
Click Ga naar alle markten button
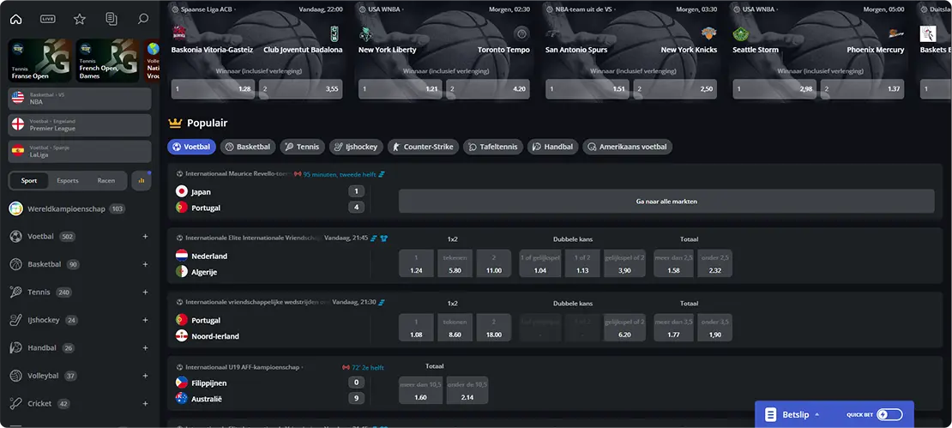click(666, 201)
